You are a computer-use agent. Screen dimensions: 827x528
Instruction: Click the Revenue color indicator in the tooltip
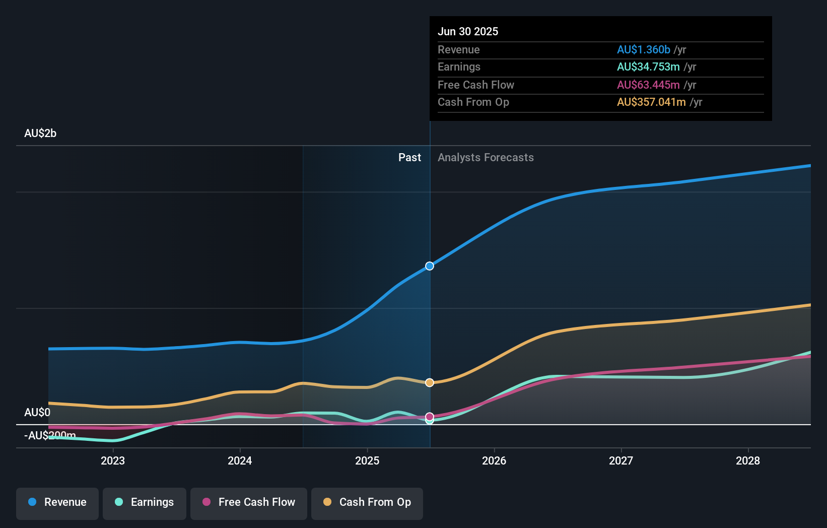tap(643, 49)
